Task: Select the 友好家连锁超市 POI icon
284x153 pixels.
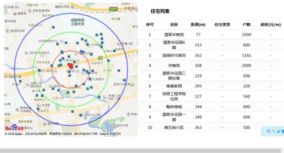Action: pyautogui.click(x=26, y=53)
